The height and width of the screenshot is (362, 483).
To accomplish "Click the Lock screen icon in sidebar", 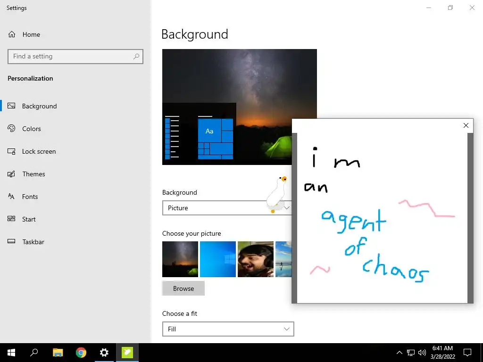I will (x=11, y=151).
